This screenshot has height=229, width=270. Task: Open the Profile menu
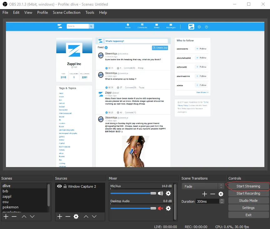[43, 13]
